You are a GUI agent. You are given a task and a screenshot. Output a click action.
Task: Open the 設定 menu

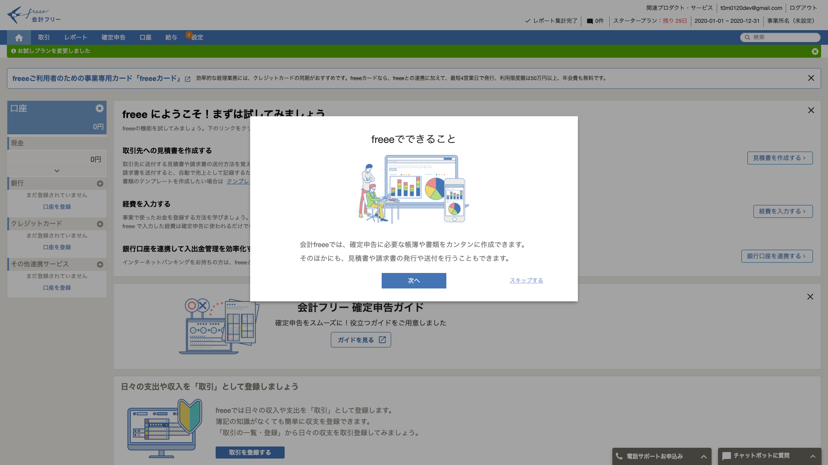tap(198, 37)
